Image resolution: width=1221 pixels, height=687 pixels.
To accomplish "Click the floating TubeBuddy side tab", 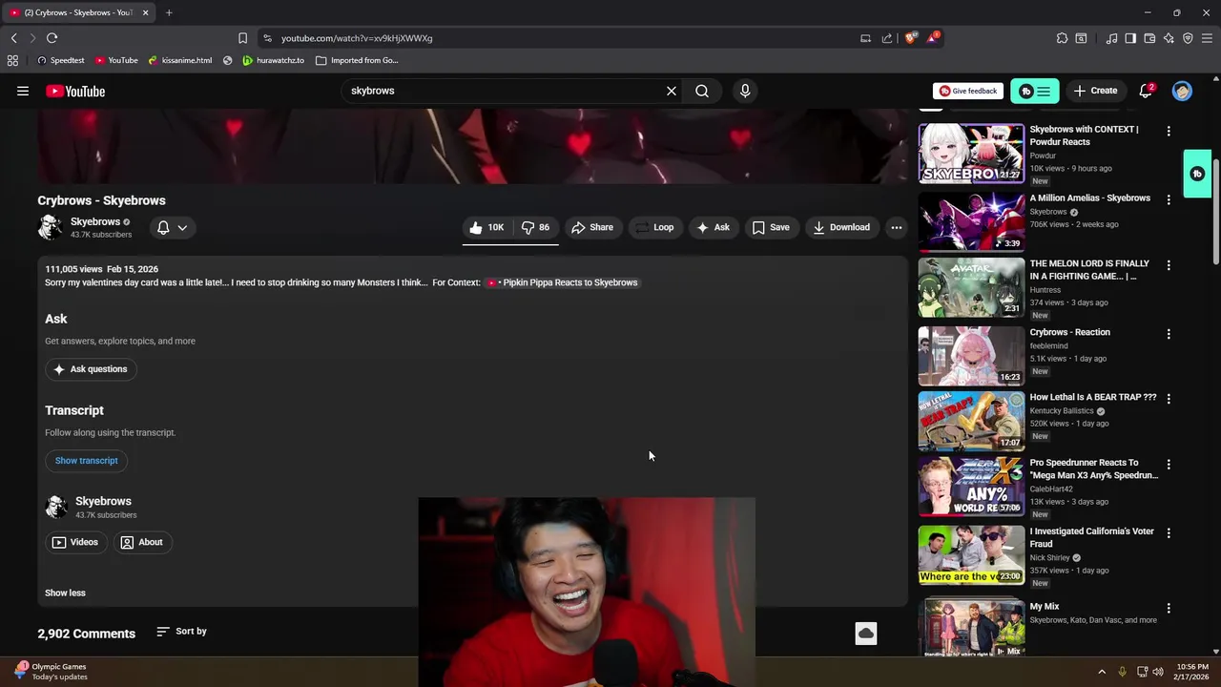I will tap(1197, 174).
